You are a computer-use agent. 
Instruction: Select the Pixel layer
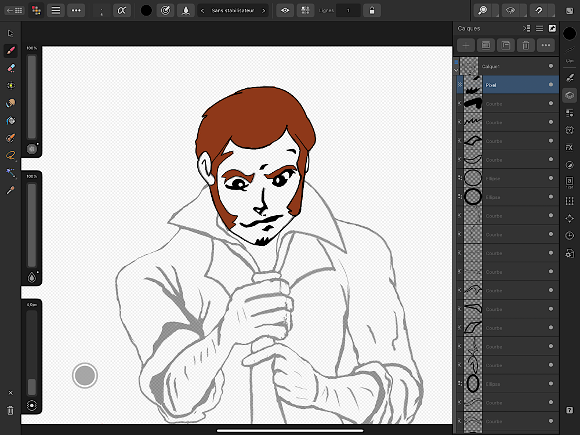click(507, 85)
